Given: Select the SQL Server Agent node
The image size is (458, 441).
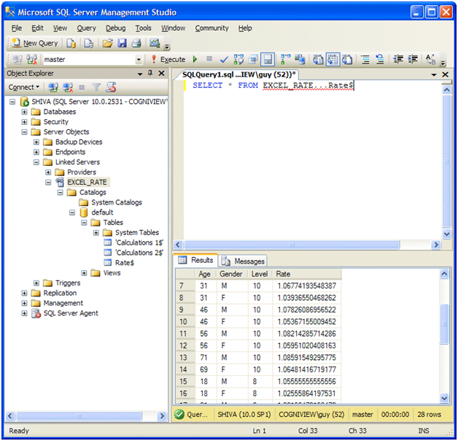Looking at the screenshot, I should coord(71,313).
